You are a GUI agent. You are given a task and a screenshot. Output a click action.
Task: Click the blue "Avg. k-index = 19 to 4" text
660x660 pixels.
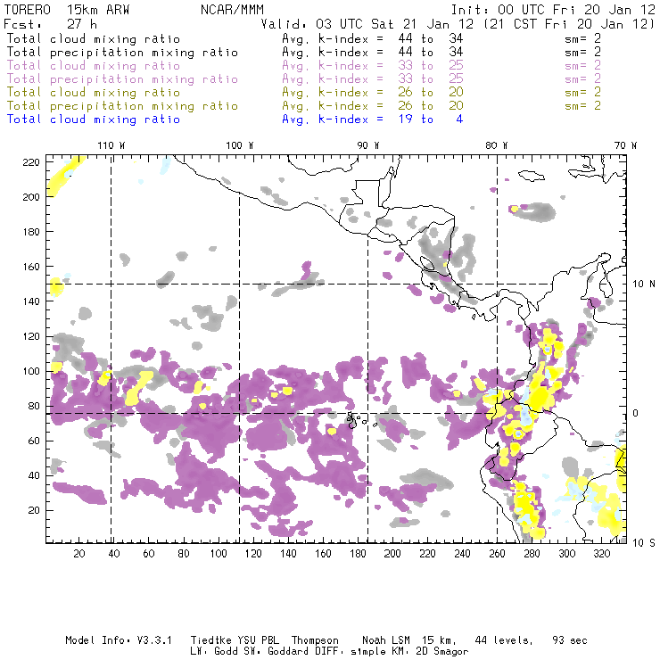pos(372,120)
